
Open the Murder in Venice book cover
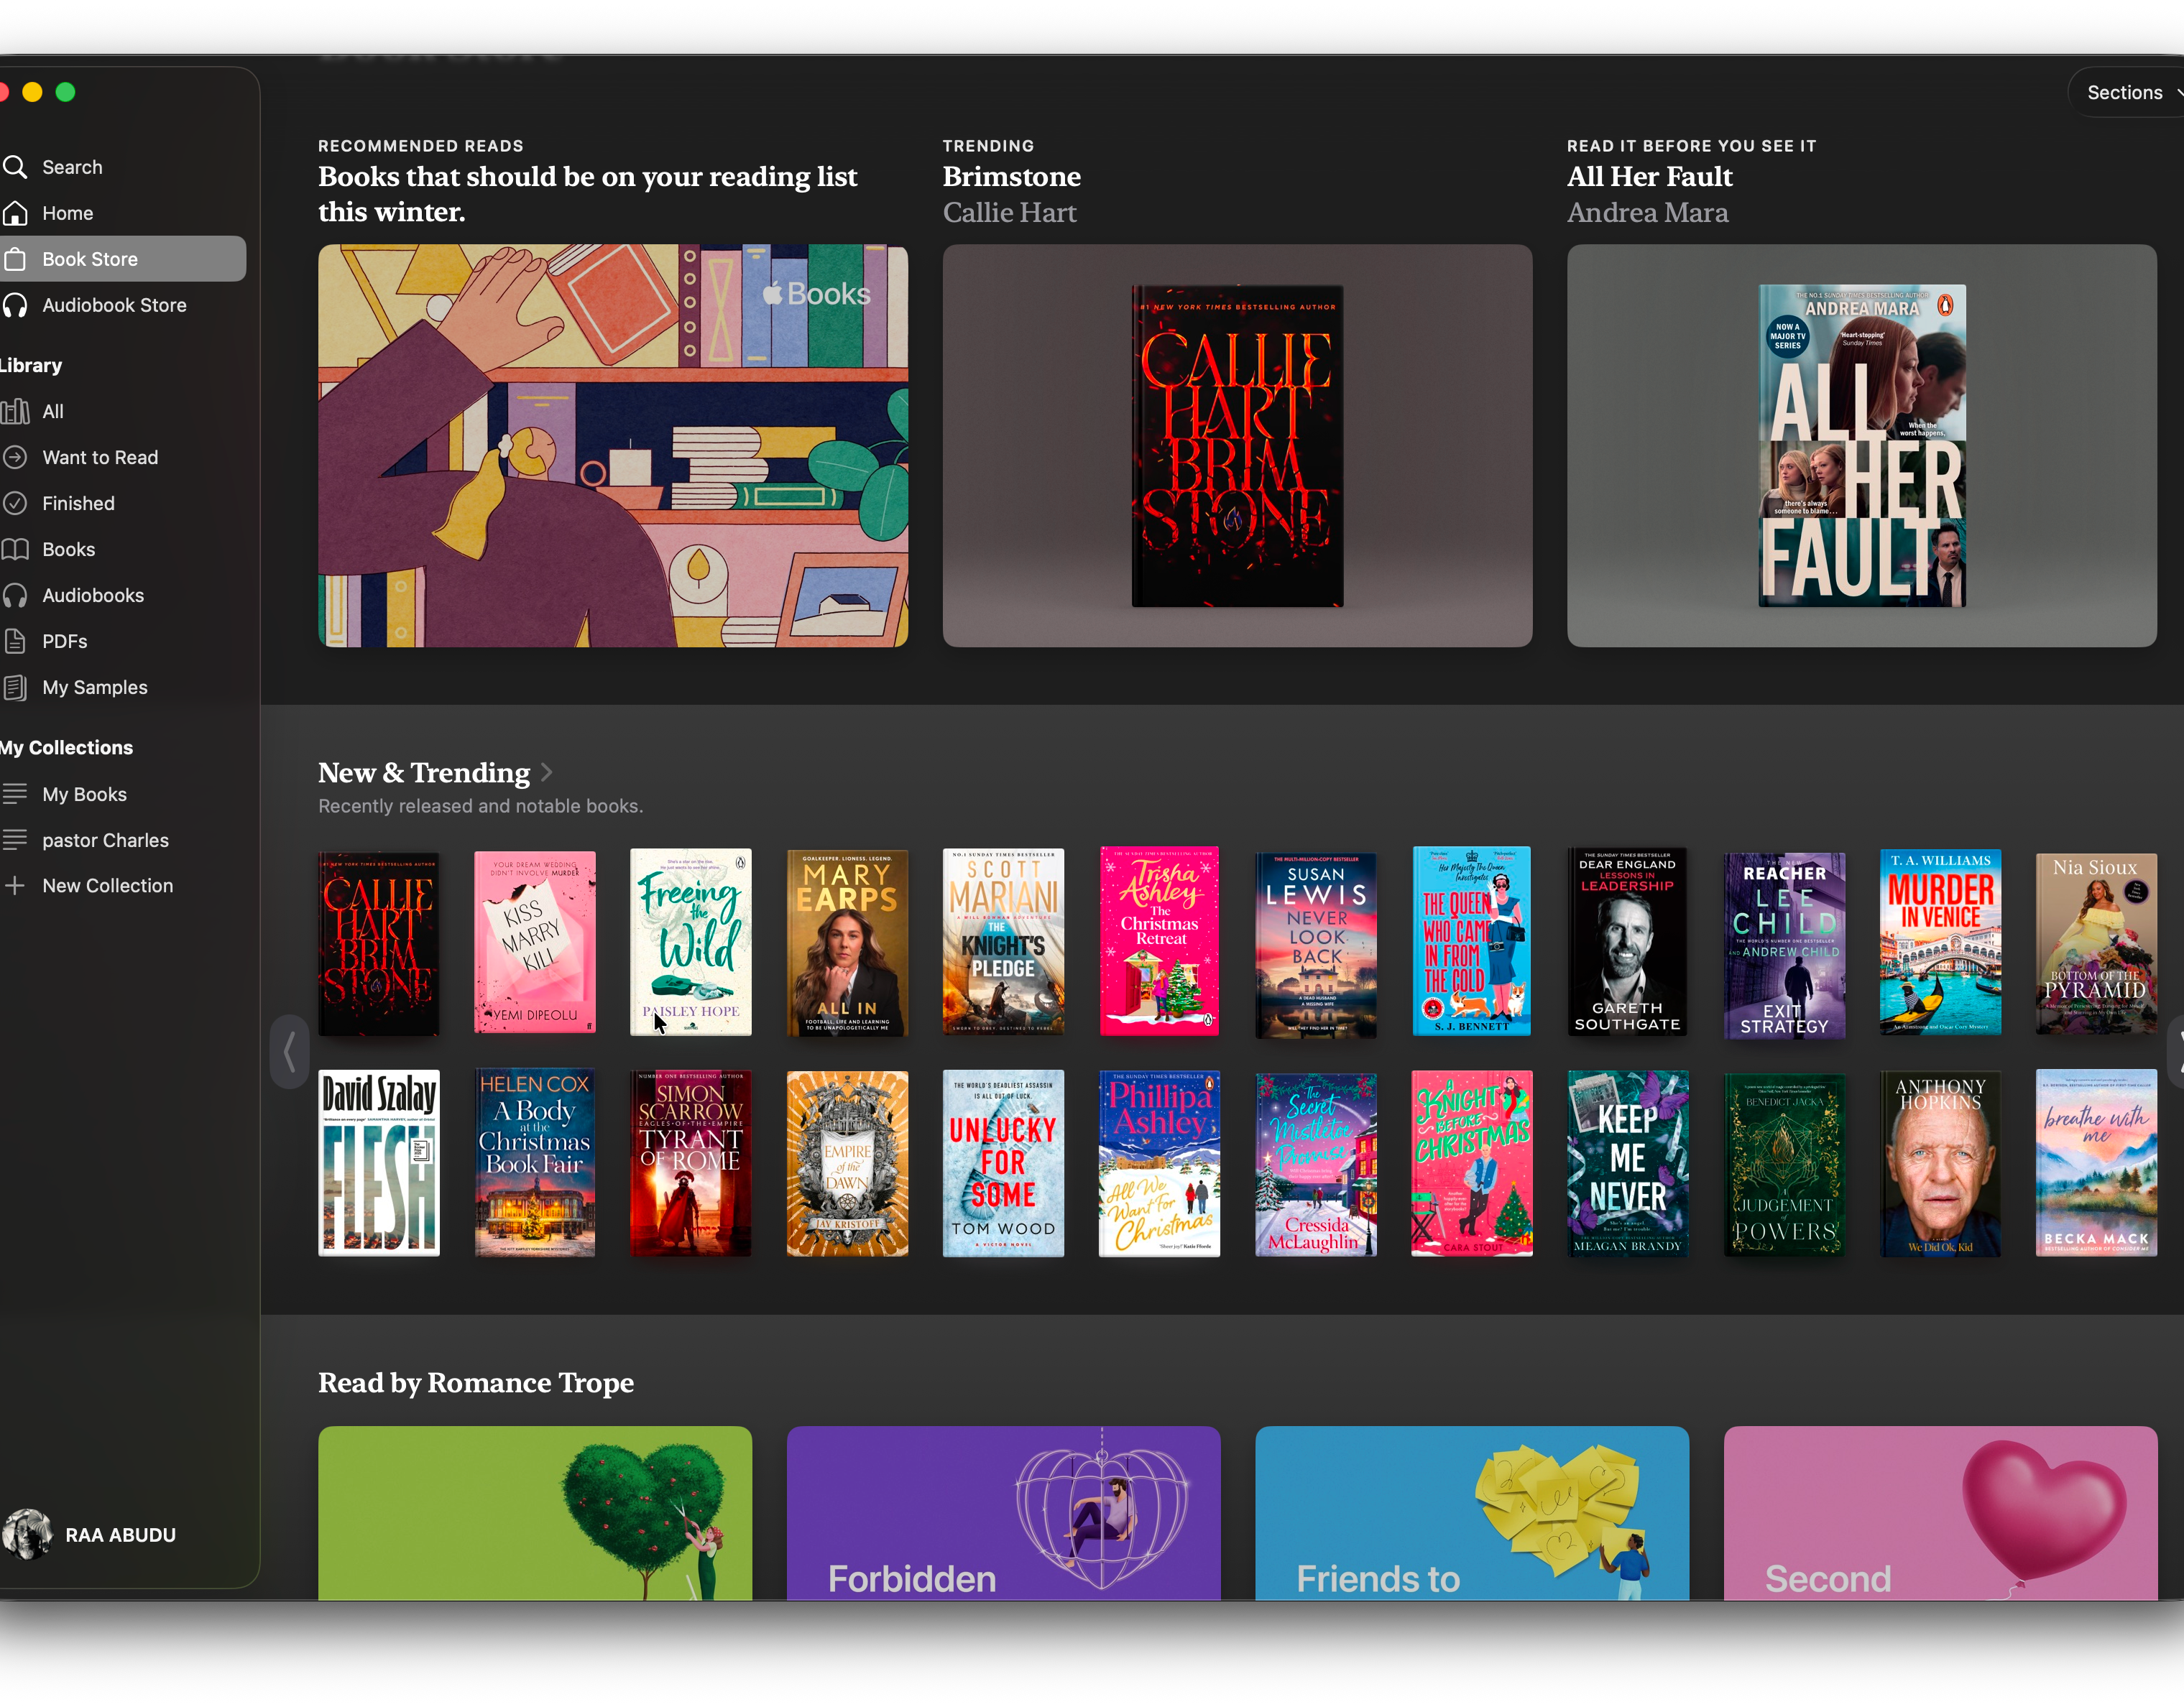coord(1940,943)
